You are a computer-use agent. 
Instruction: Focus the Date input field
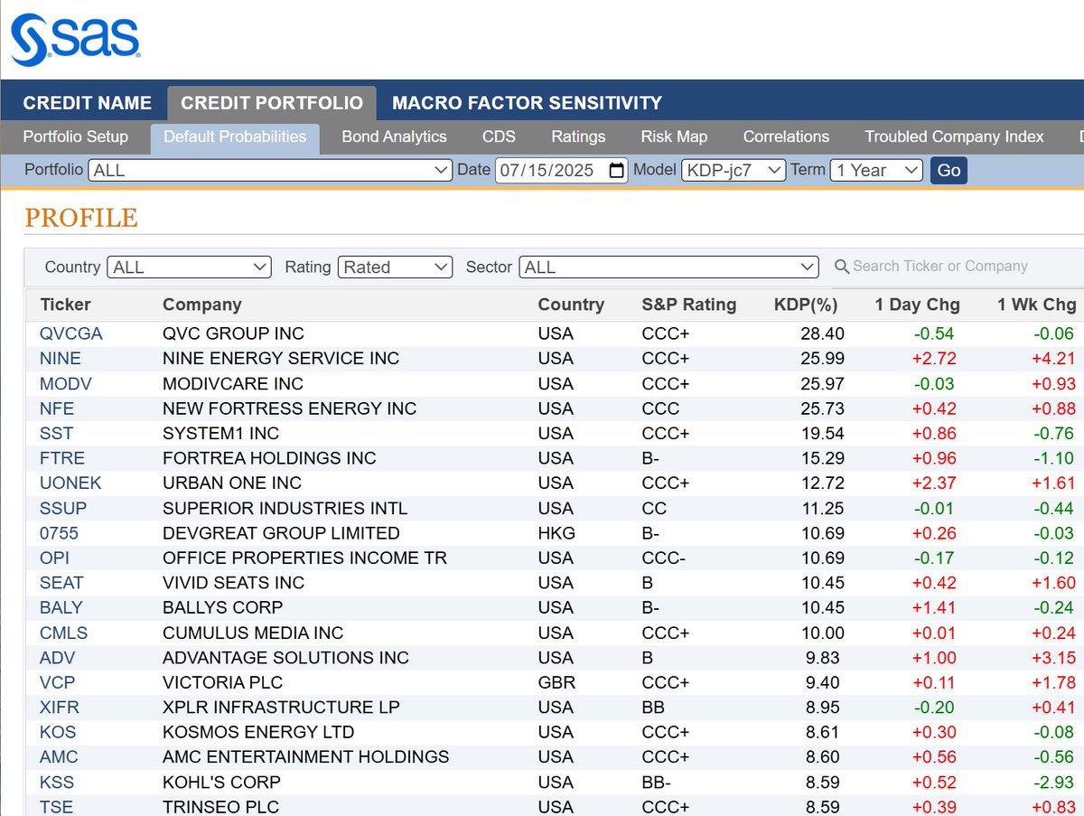tap(561, 170)
